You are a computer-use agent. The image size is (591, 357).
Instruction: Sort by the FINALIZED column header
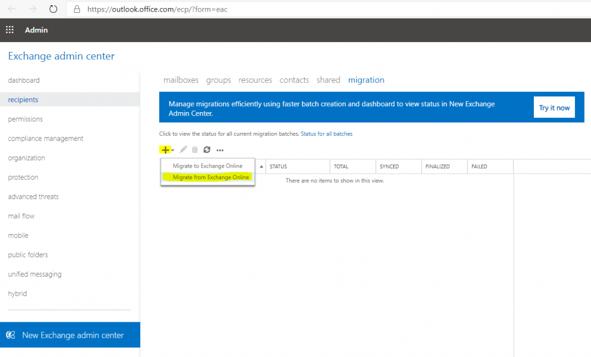(x=444, y=166)
